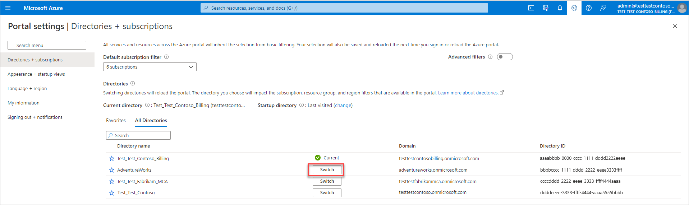Open the 6 subscriptions dropdown
Viewport: 689px width, 205px height.
pos(150,67)
